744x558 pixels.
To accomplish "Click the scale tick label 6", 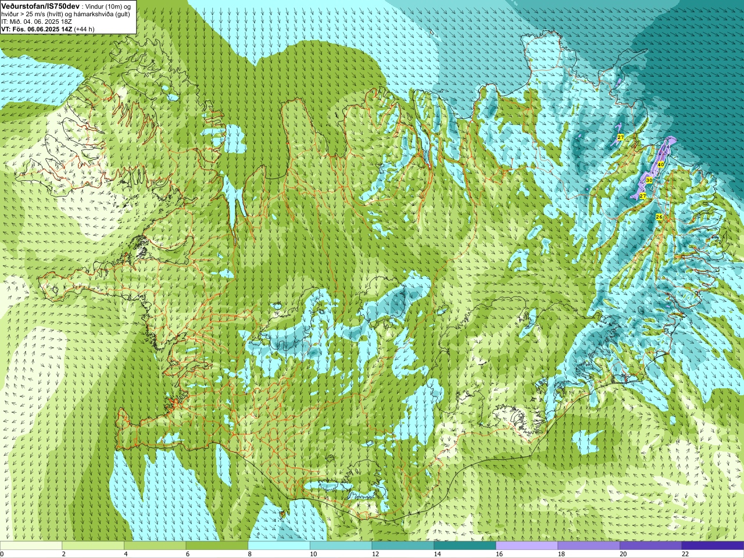I will coord(187,554).
